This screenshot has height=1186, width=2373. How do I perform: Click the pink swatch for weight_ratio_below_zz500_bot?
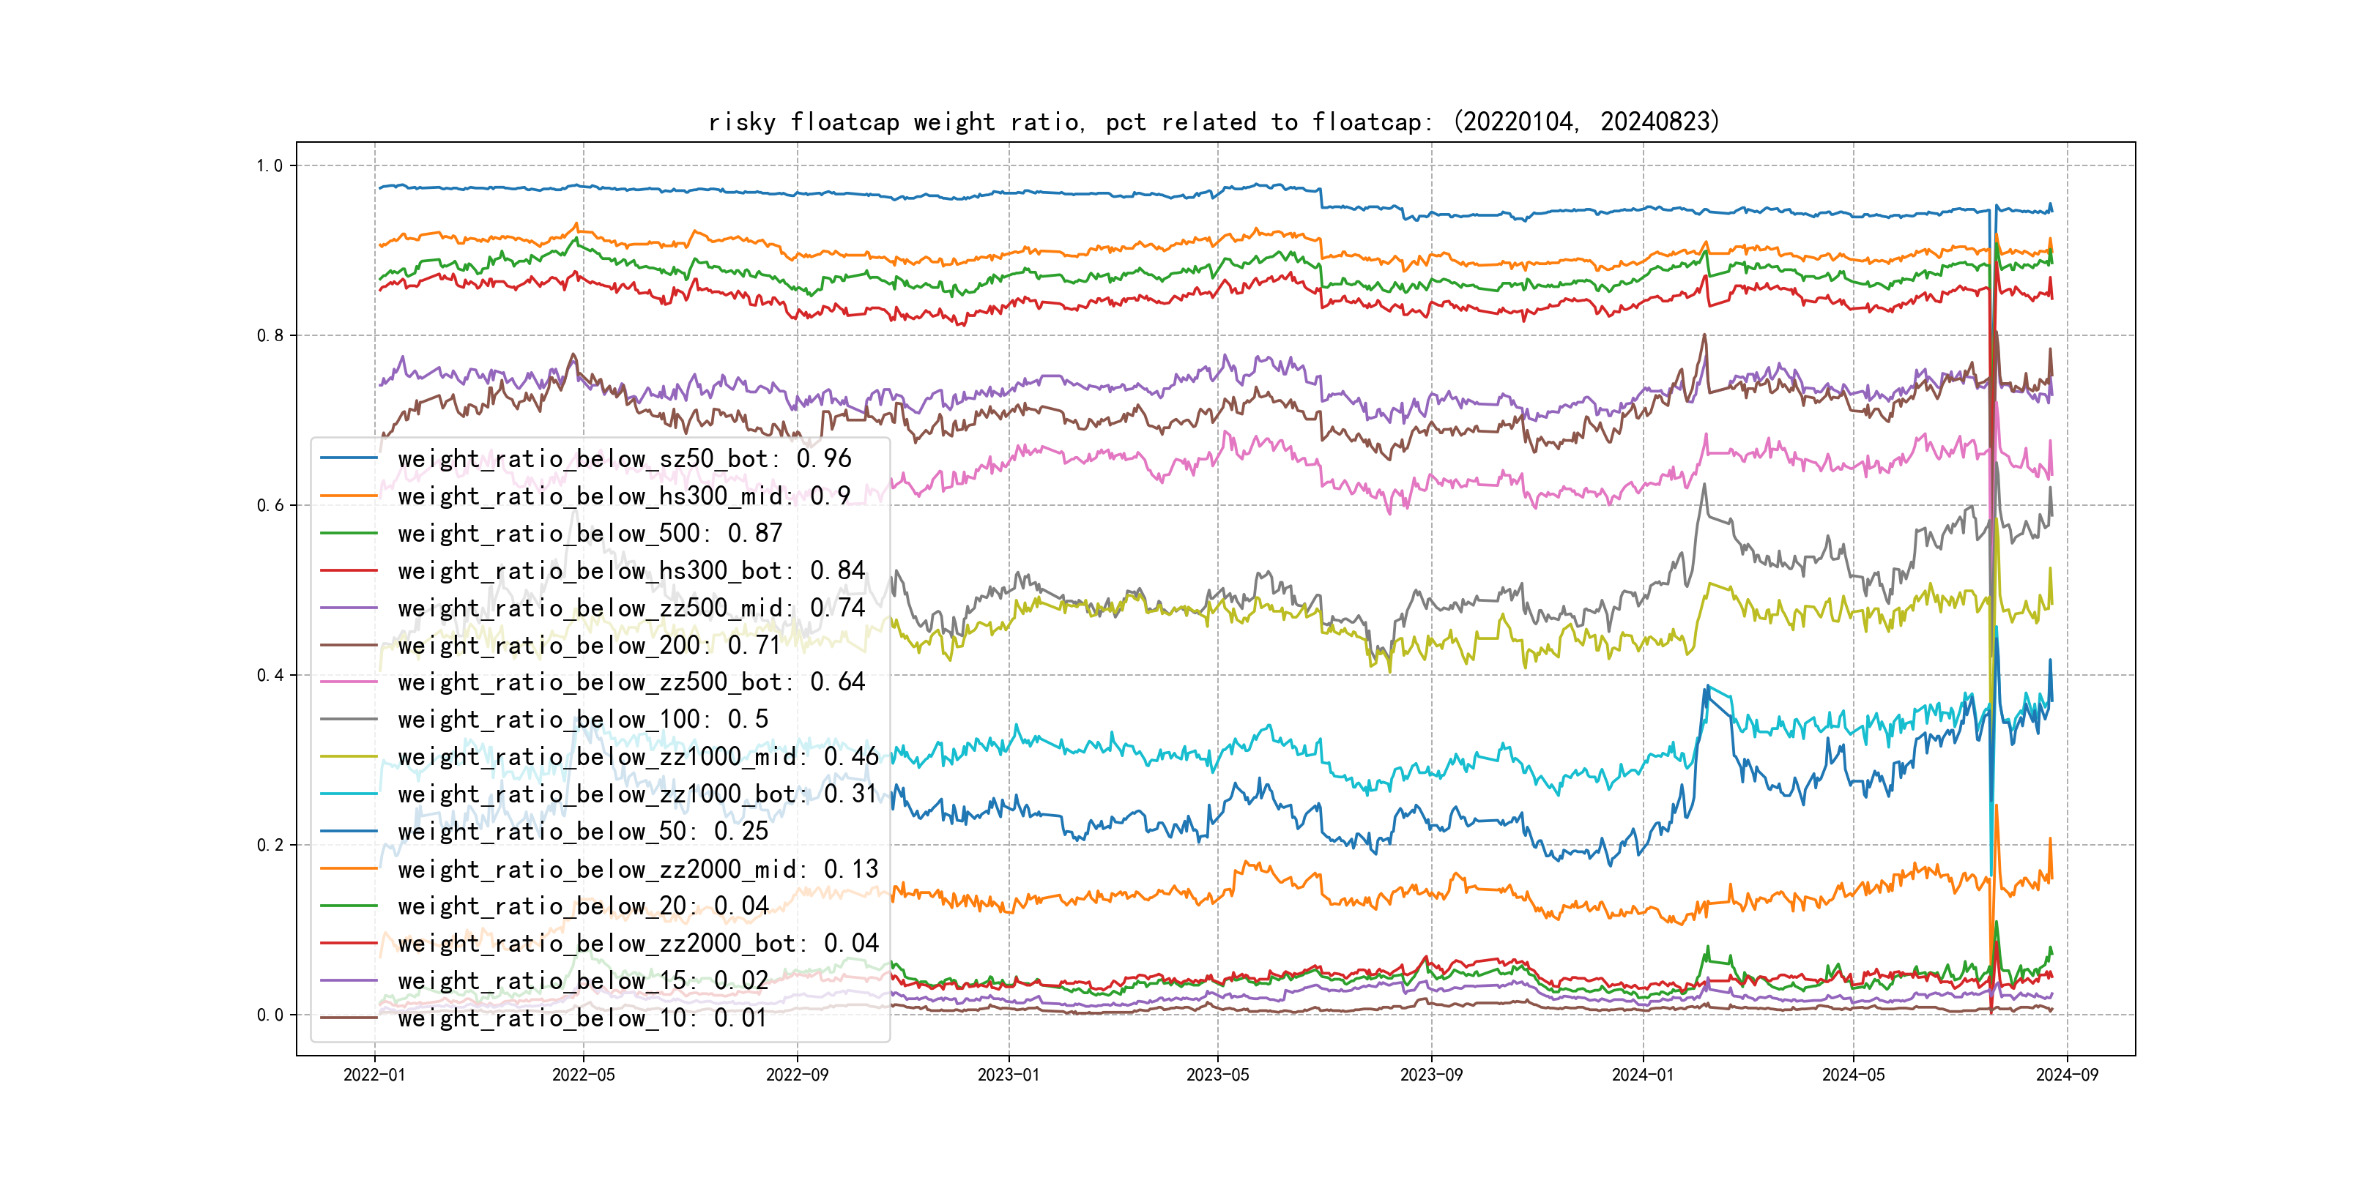coord(349,682)
